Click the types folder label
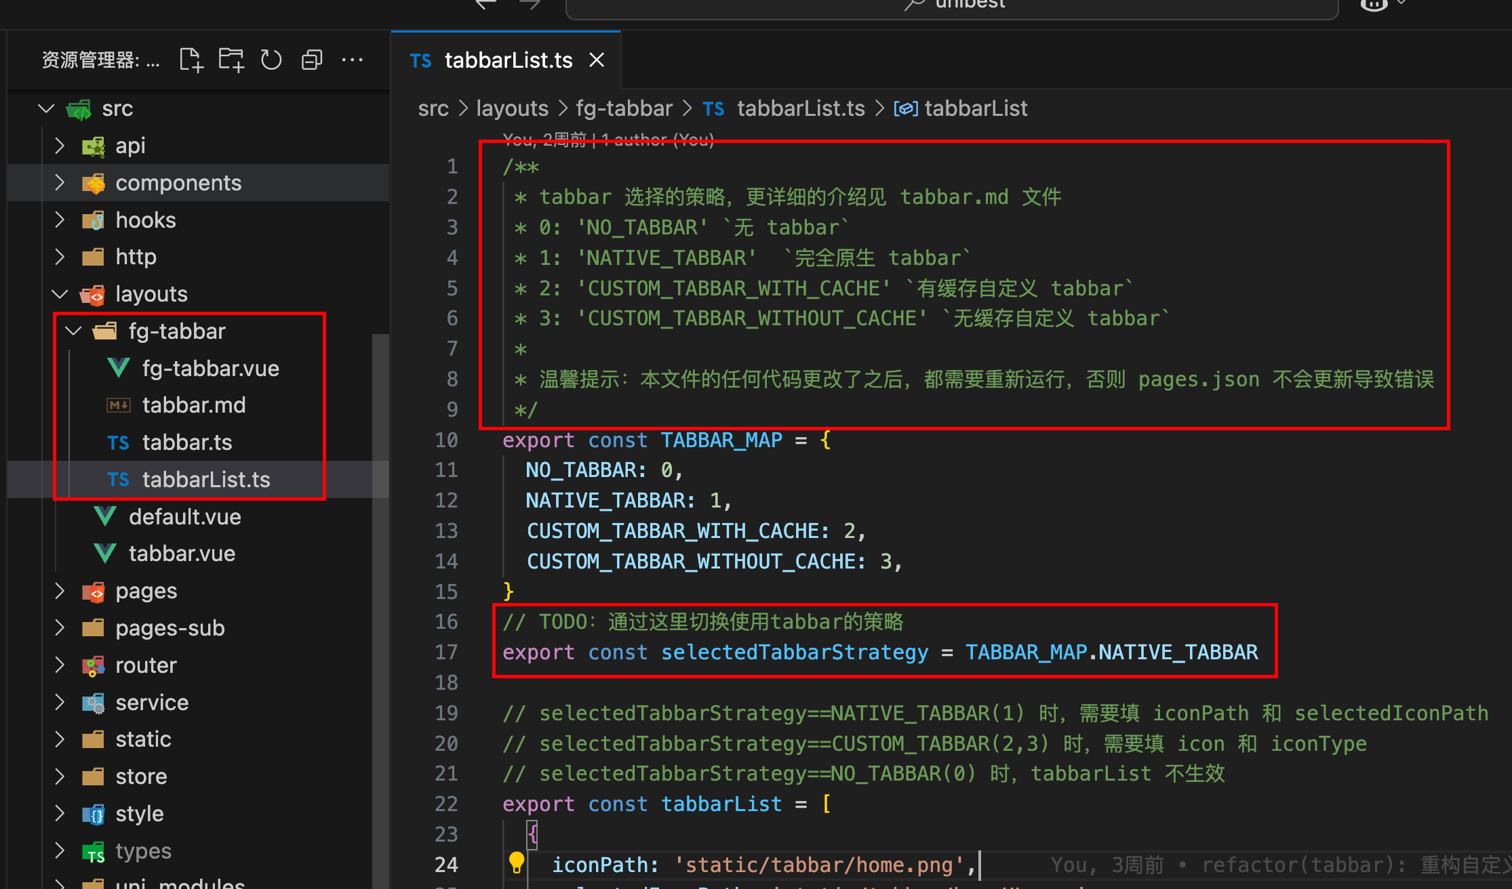 tap(144, 851)
